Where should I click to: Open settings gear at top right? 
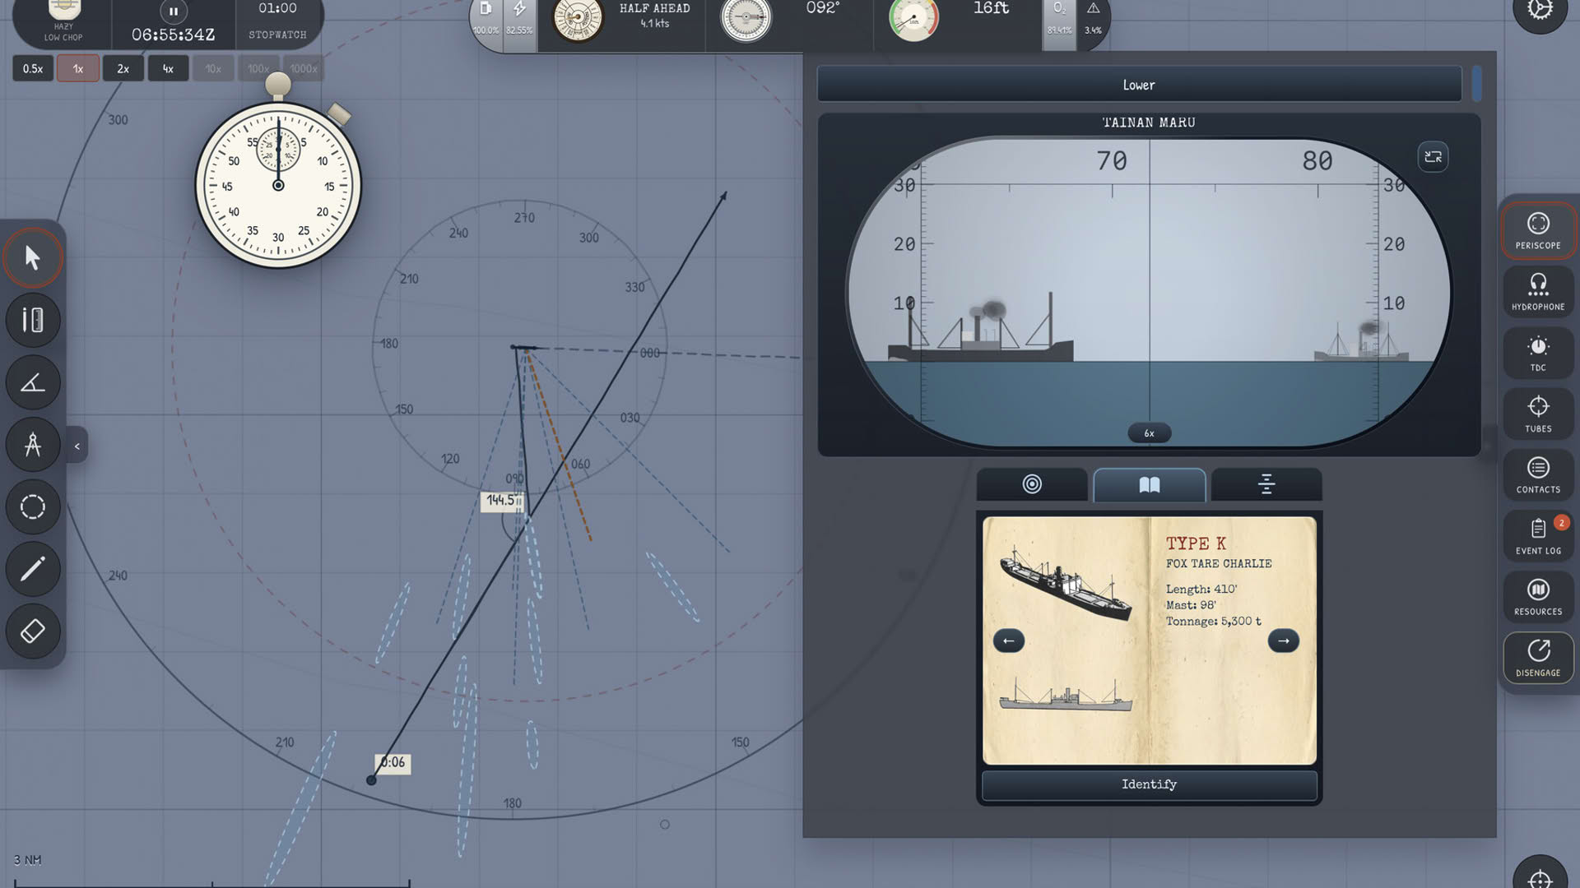click(1540, 10)
